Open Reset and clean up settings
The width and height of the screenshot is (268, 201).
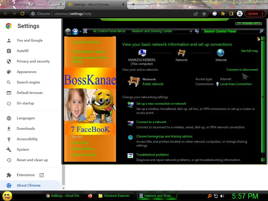point(32,160)
